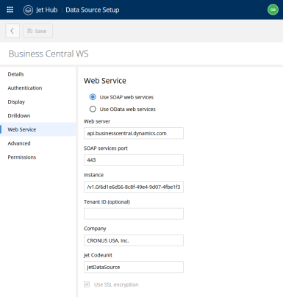Image resolution: width=283 pixels, height=297 pixels.
Task: Click the Instance input field
Action: click(x=134, y=187)
